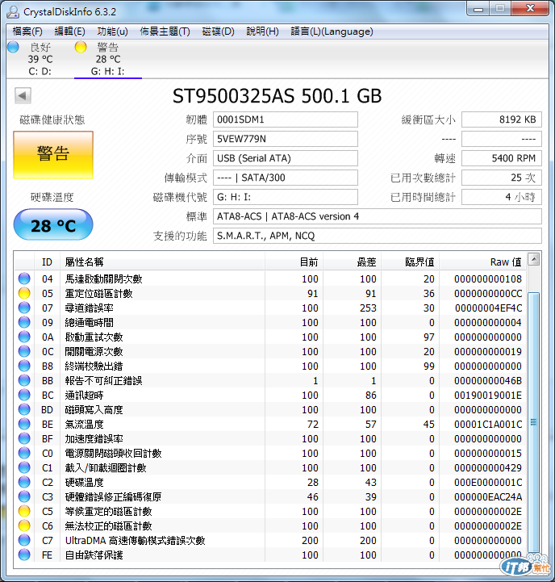
Task: Click the power on hours field 4 小時
Action: pyautogui.click(x=502, y=197)
